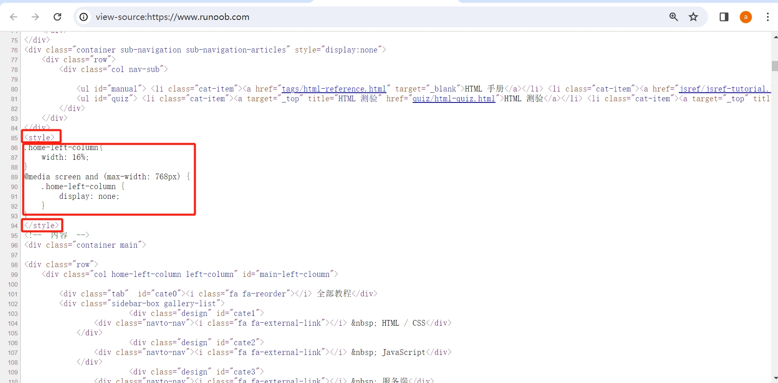Click line number 96
Viewport: 778px width, 383px height.
point(14,246)
